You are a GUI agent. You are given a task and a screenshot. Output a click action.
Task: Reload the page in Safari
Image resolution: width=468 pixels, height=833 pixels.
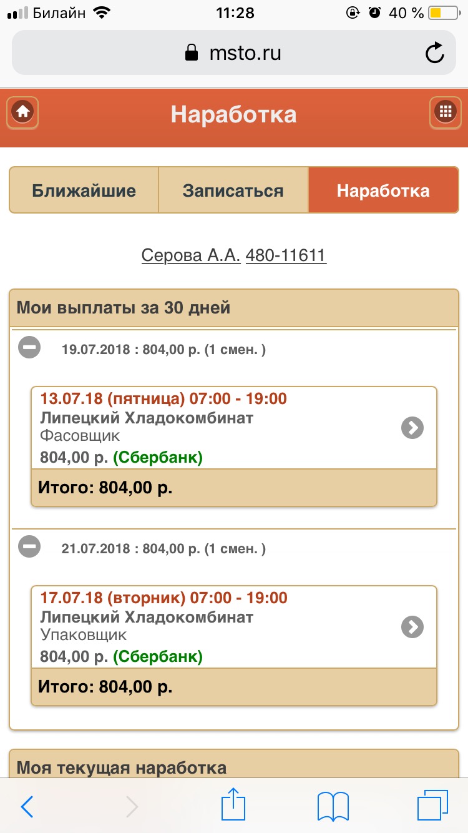click(x=434, y=53)
